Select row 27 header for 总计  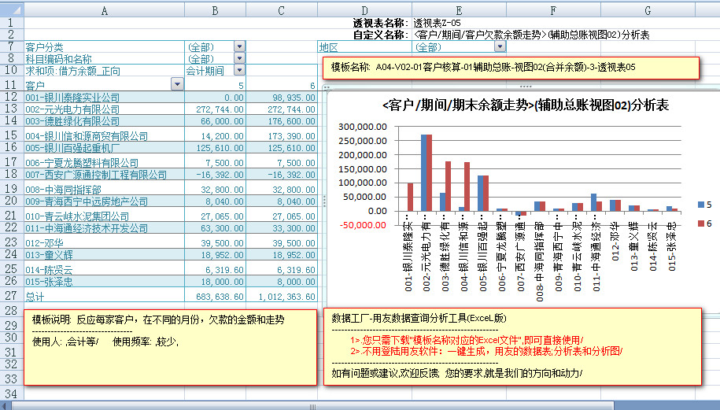coord(11,296)
